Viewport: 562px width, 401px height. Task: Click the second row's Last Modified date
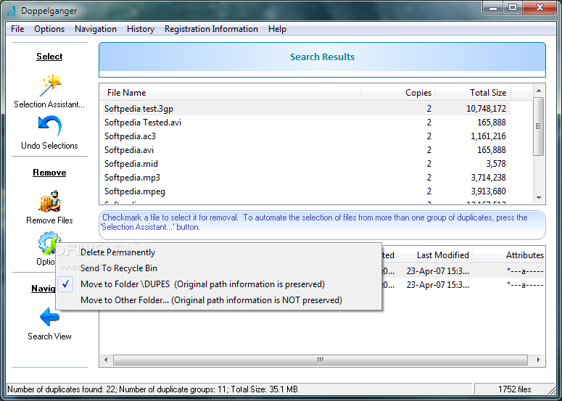[437, 285]
